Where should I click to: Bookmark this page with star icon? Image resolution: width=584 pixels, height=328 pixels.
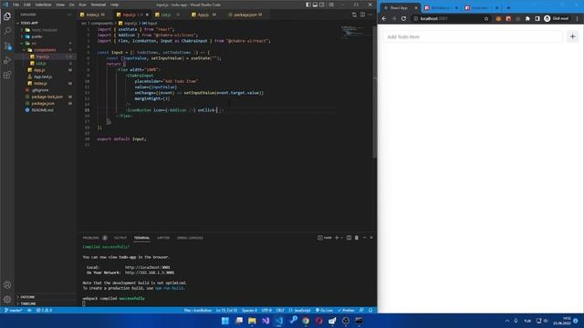point(486,18)
